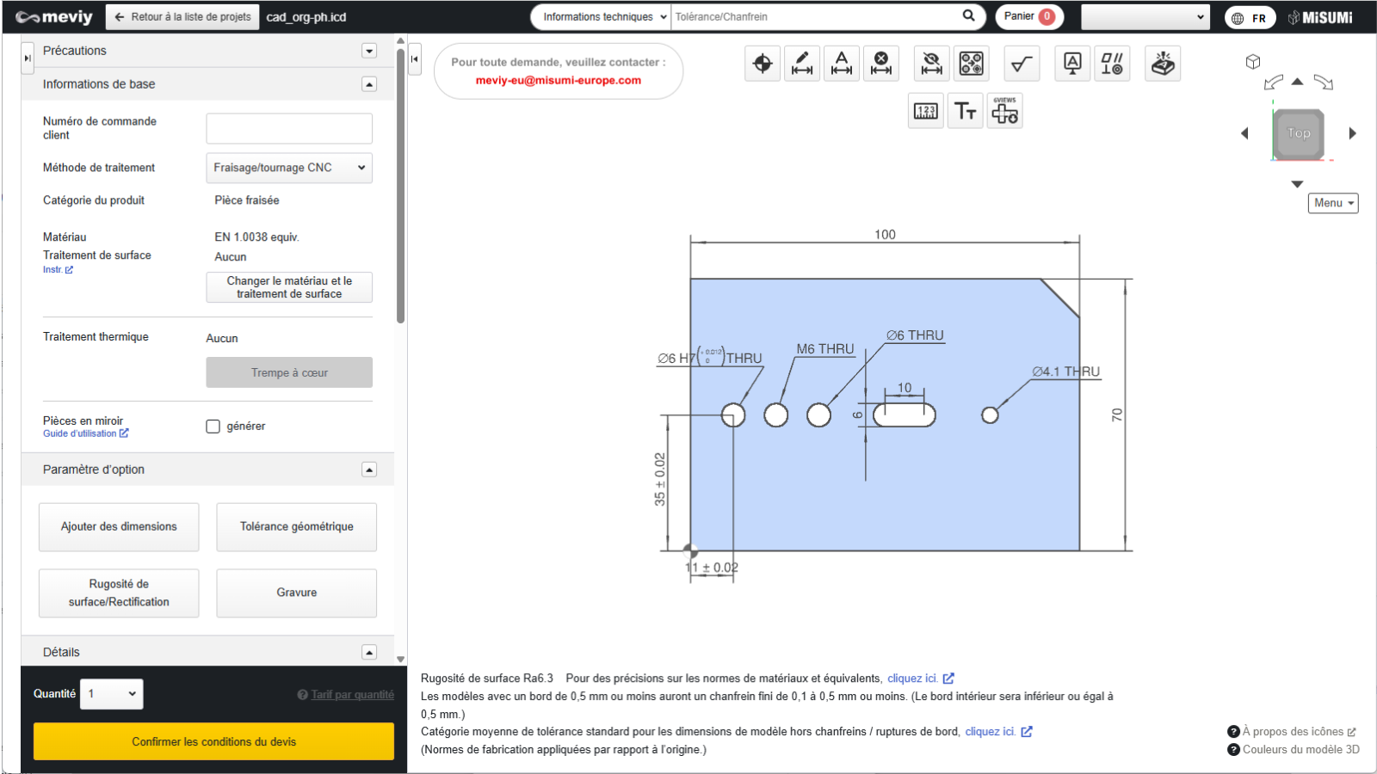Enable the générer mirror parts checkbox
1377x774 pixels.
tap(213, 427)
